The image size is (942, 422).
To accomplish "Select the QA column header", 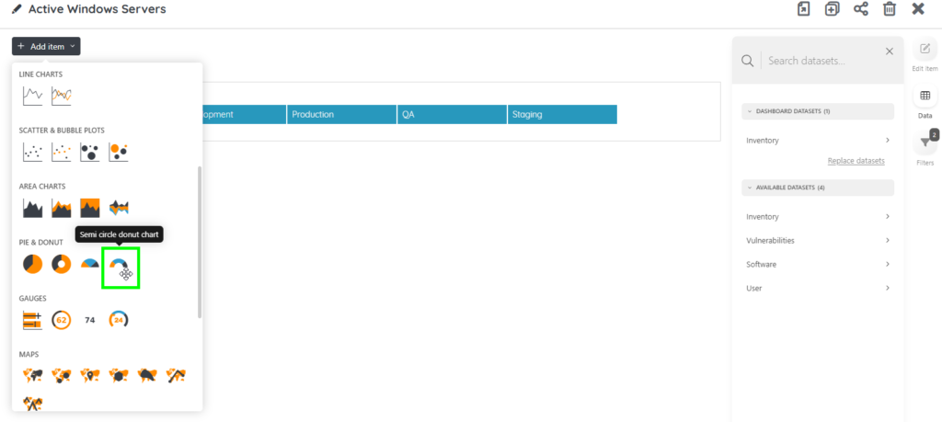I will (452, 115).
